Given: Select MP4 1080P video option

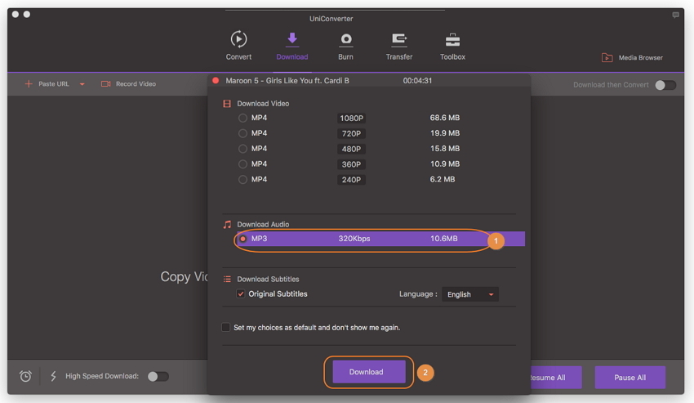Looking at the screenshot, I should [242, 118].
